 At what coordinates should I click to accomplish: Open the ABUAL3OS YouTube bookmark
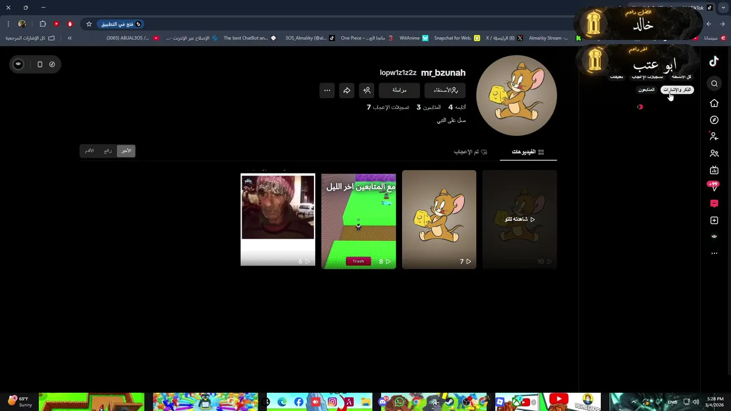tap(132, 38)
